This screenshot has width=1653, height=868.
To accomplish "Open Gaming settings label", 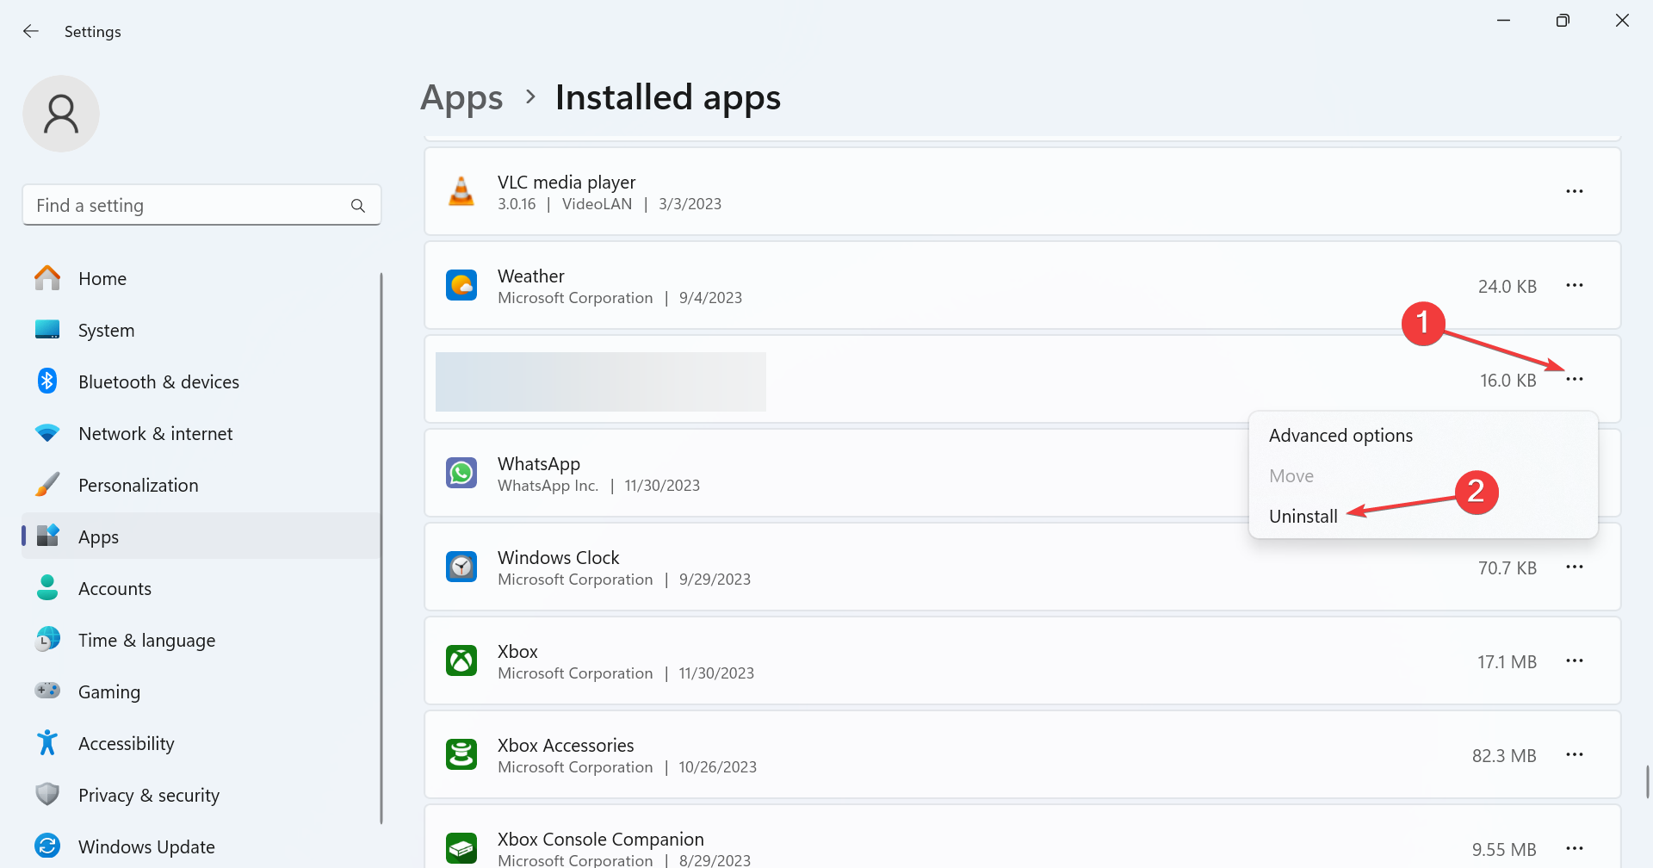I will click(x=109, y=692).
